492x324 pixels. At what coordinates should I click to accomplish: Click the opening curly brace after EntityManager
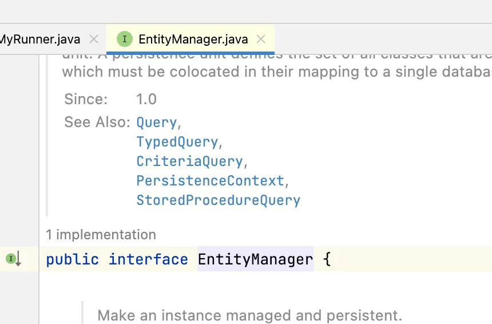coord(327,260)
